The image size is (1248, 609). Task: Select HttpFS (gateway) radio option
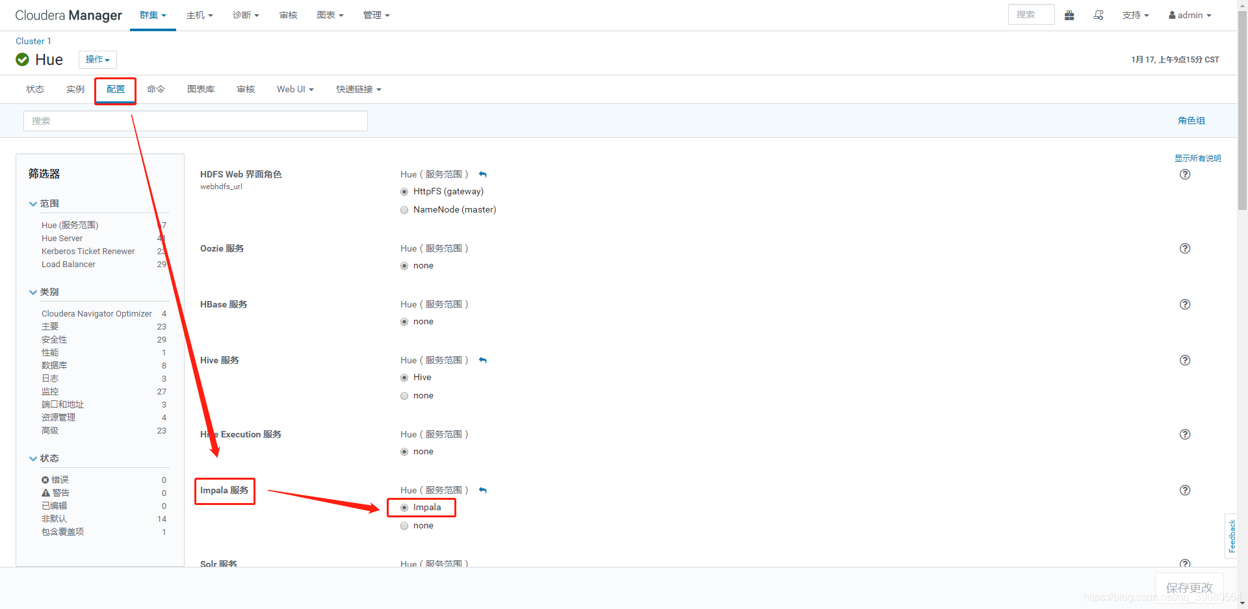click(x=404, y=192)
